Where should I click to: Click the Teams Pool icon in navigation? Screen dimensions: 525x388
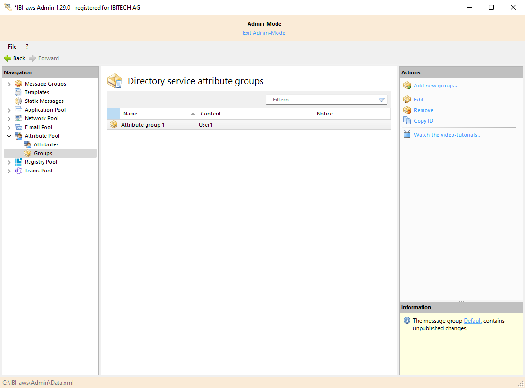coord(18,171)
